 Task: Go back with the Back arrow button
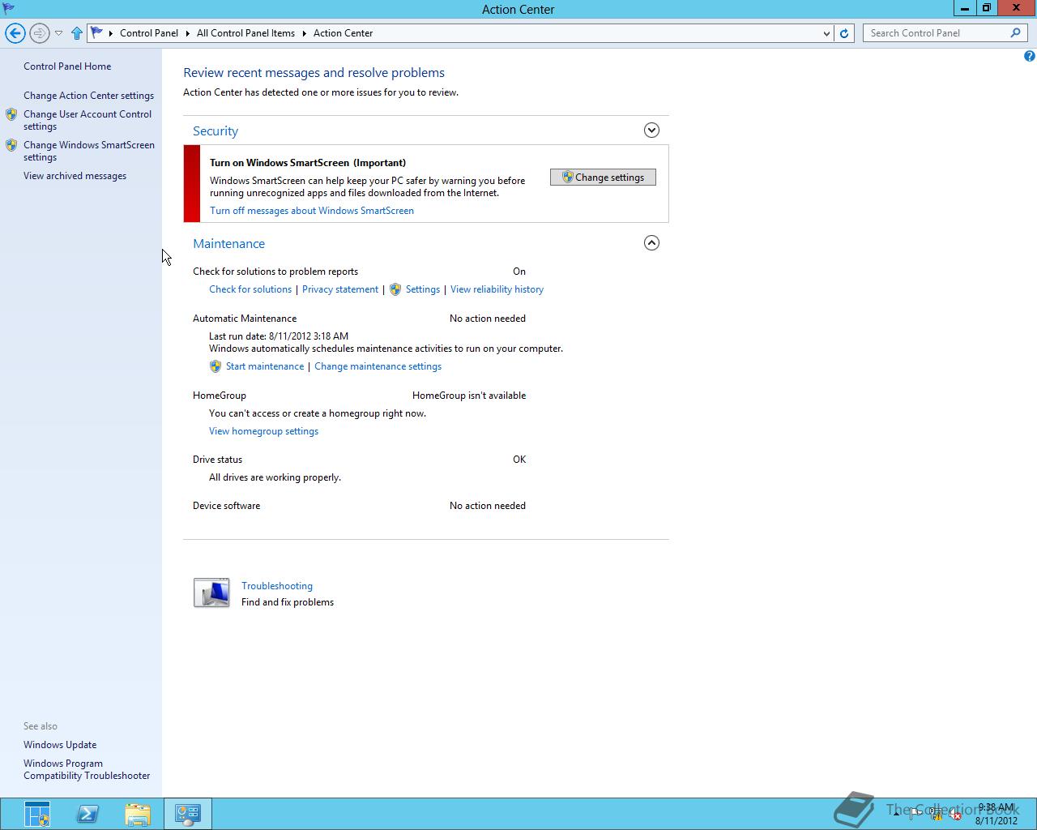tap(15, 33)
